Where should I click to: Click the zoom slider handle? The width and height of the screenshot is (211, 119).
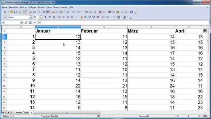point(188,116)
